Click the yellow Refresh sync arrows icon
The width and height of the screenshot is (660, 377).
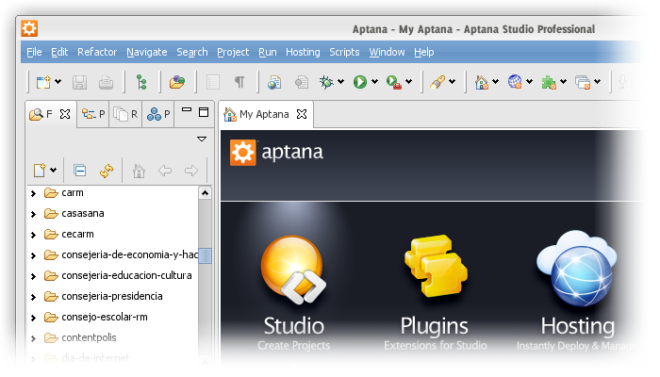[106, 171]
